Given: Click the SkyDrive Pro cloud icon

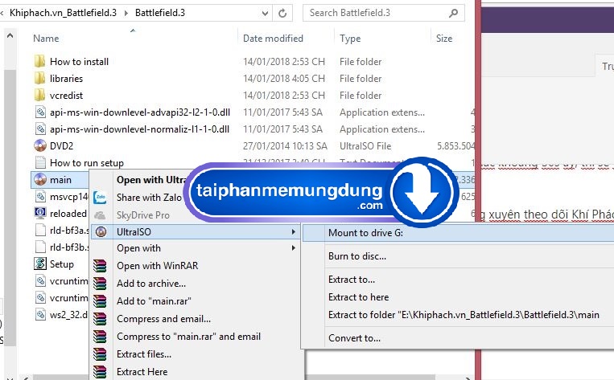Looking at the screenshot, I should (101, 215).
